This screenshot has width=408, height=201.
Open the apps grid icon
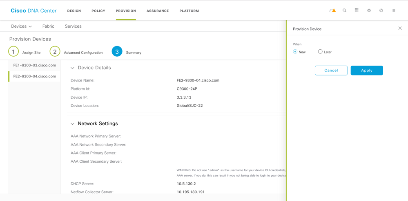357,10
